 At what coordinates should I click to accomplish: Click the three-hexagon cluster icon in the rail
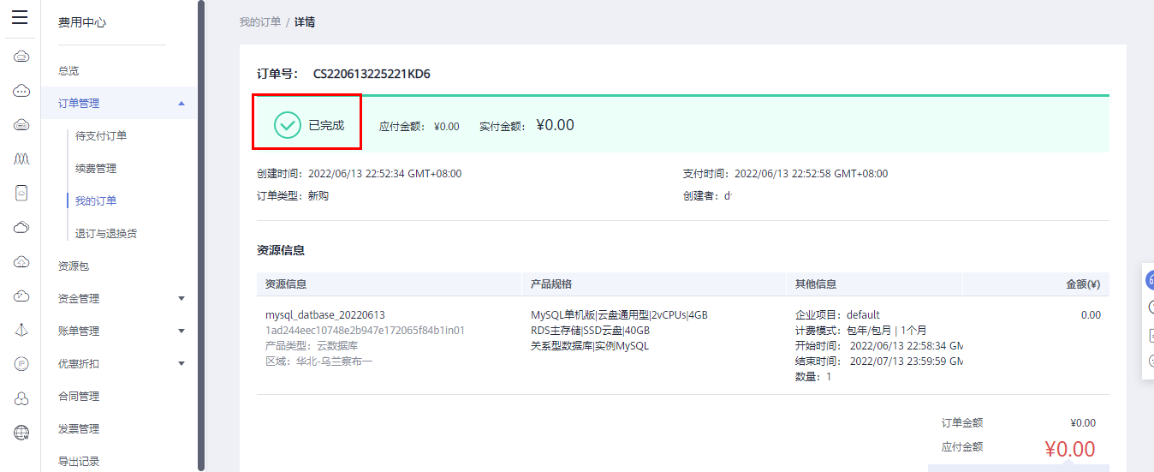(x=21, y=398)
